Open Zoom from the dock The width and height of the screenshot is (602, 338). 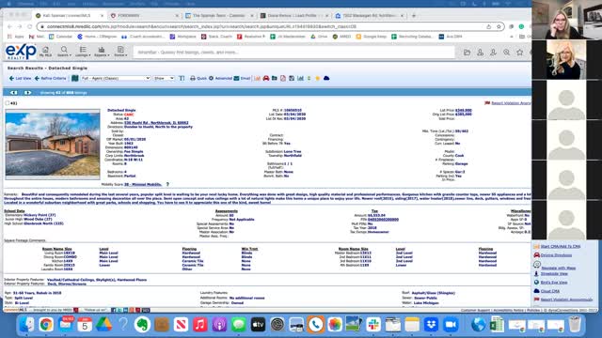451,325
